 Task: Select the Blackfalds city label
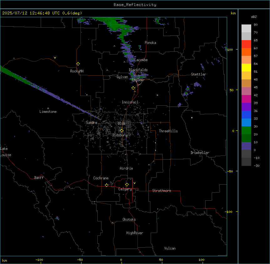[x=138, y=70]
